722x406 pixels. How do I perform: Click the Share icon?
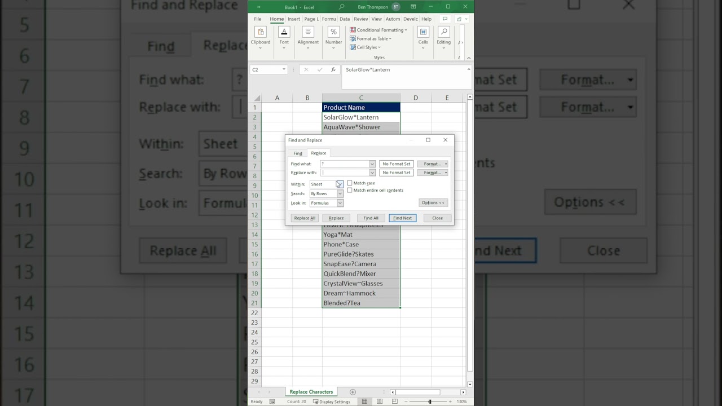click(459, 19)
